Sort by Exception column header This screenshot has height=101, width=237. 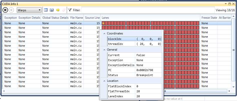point(10,18)
